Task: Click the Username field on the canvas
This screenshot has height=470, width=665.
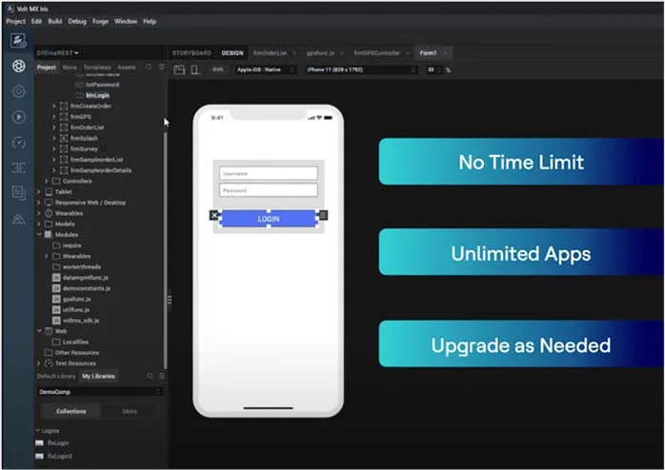Action: click(268, 174)
